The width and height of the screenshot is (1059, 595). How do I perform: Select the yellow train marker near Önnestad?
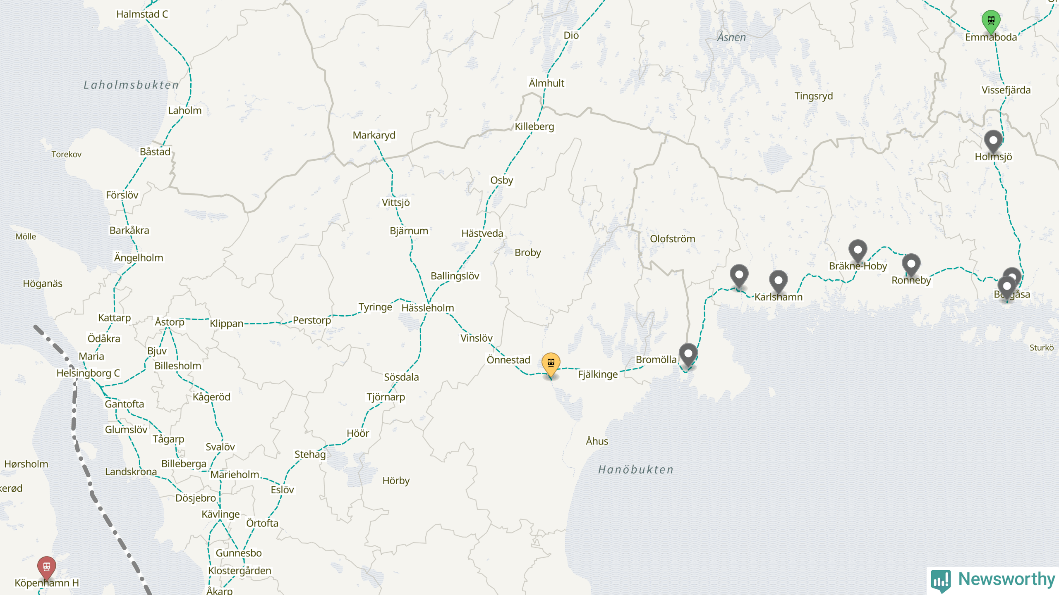[x=551, y=365]
